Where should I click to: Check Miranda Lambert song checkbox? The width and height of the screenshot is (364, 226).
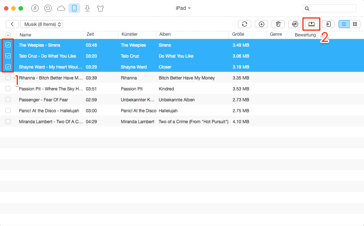click(x=8, y=121)
